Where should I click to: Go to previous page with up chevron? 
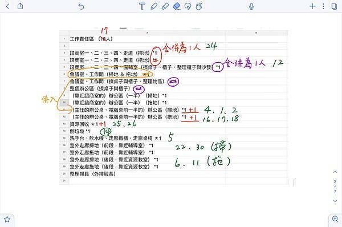coord(335,172)
